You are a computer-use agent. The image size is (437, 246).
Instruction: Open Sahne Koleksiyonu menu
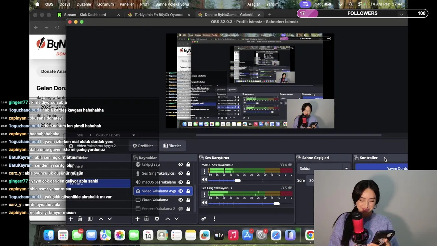172,4
